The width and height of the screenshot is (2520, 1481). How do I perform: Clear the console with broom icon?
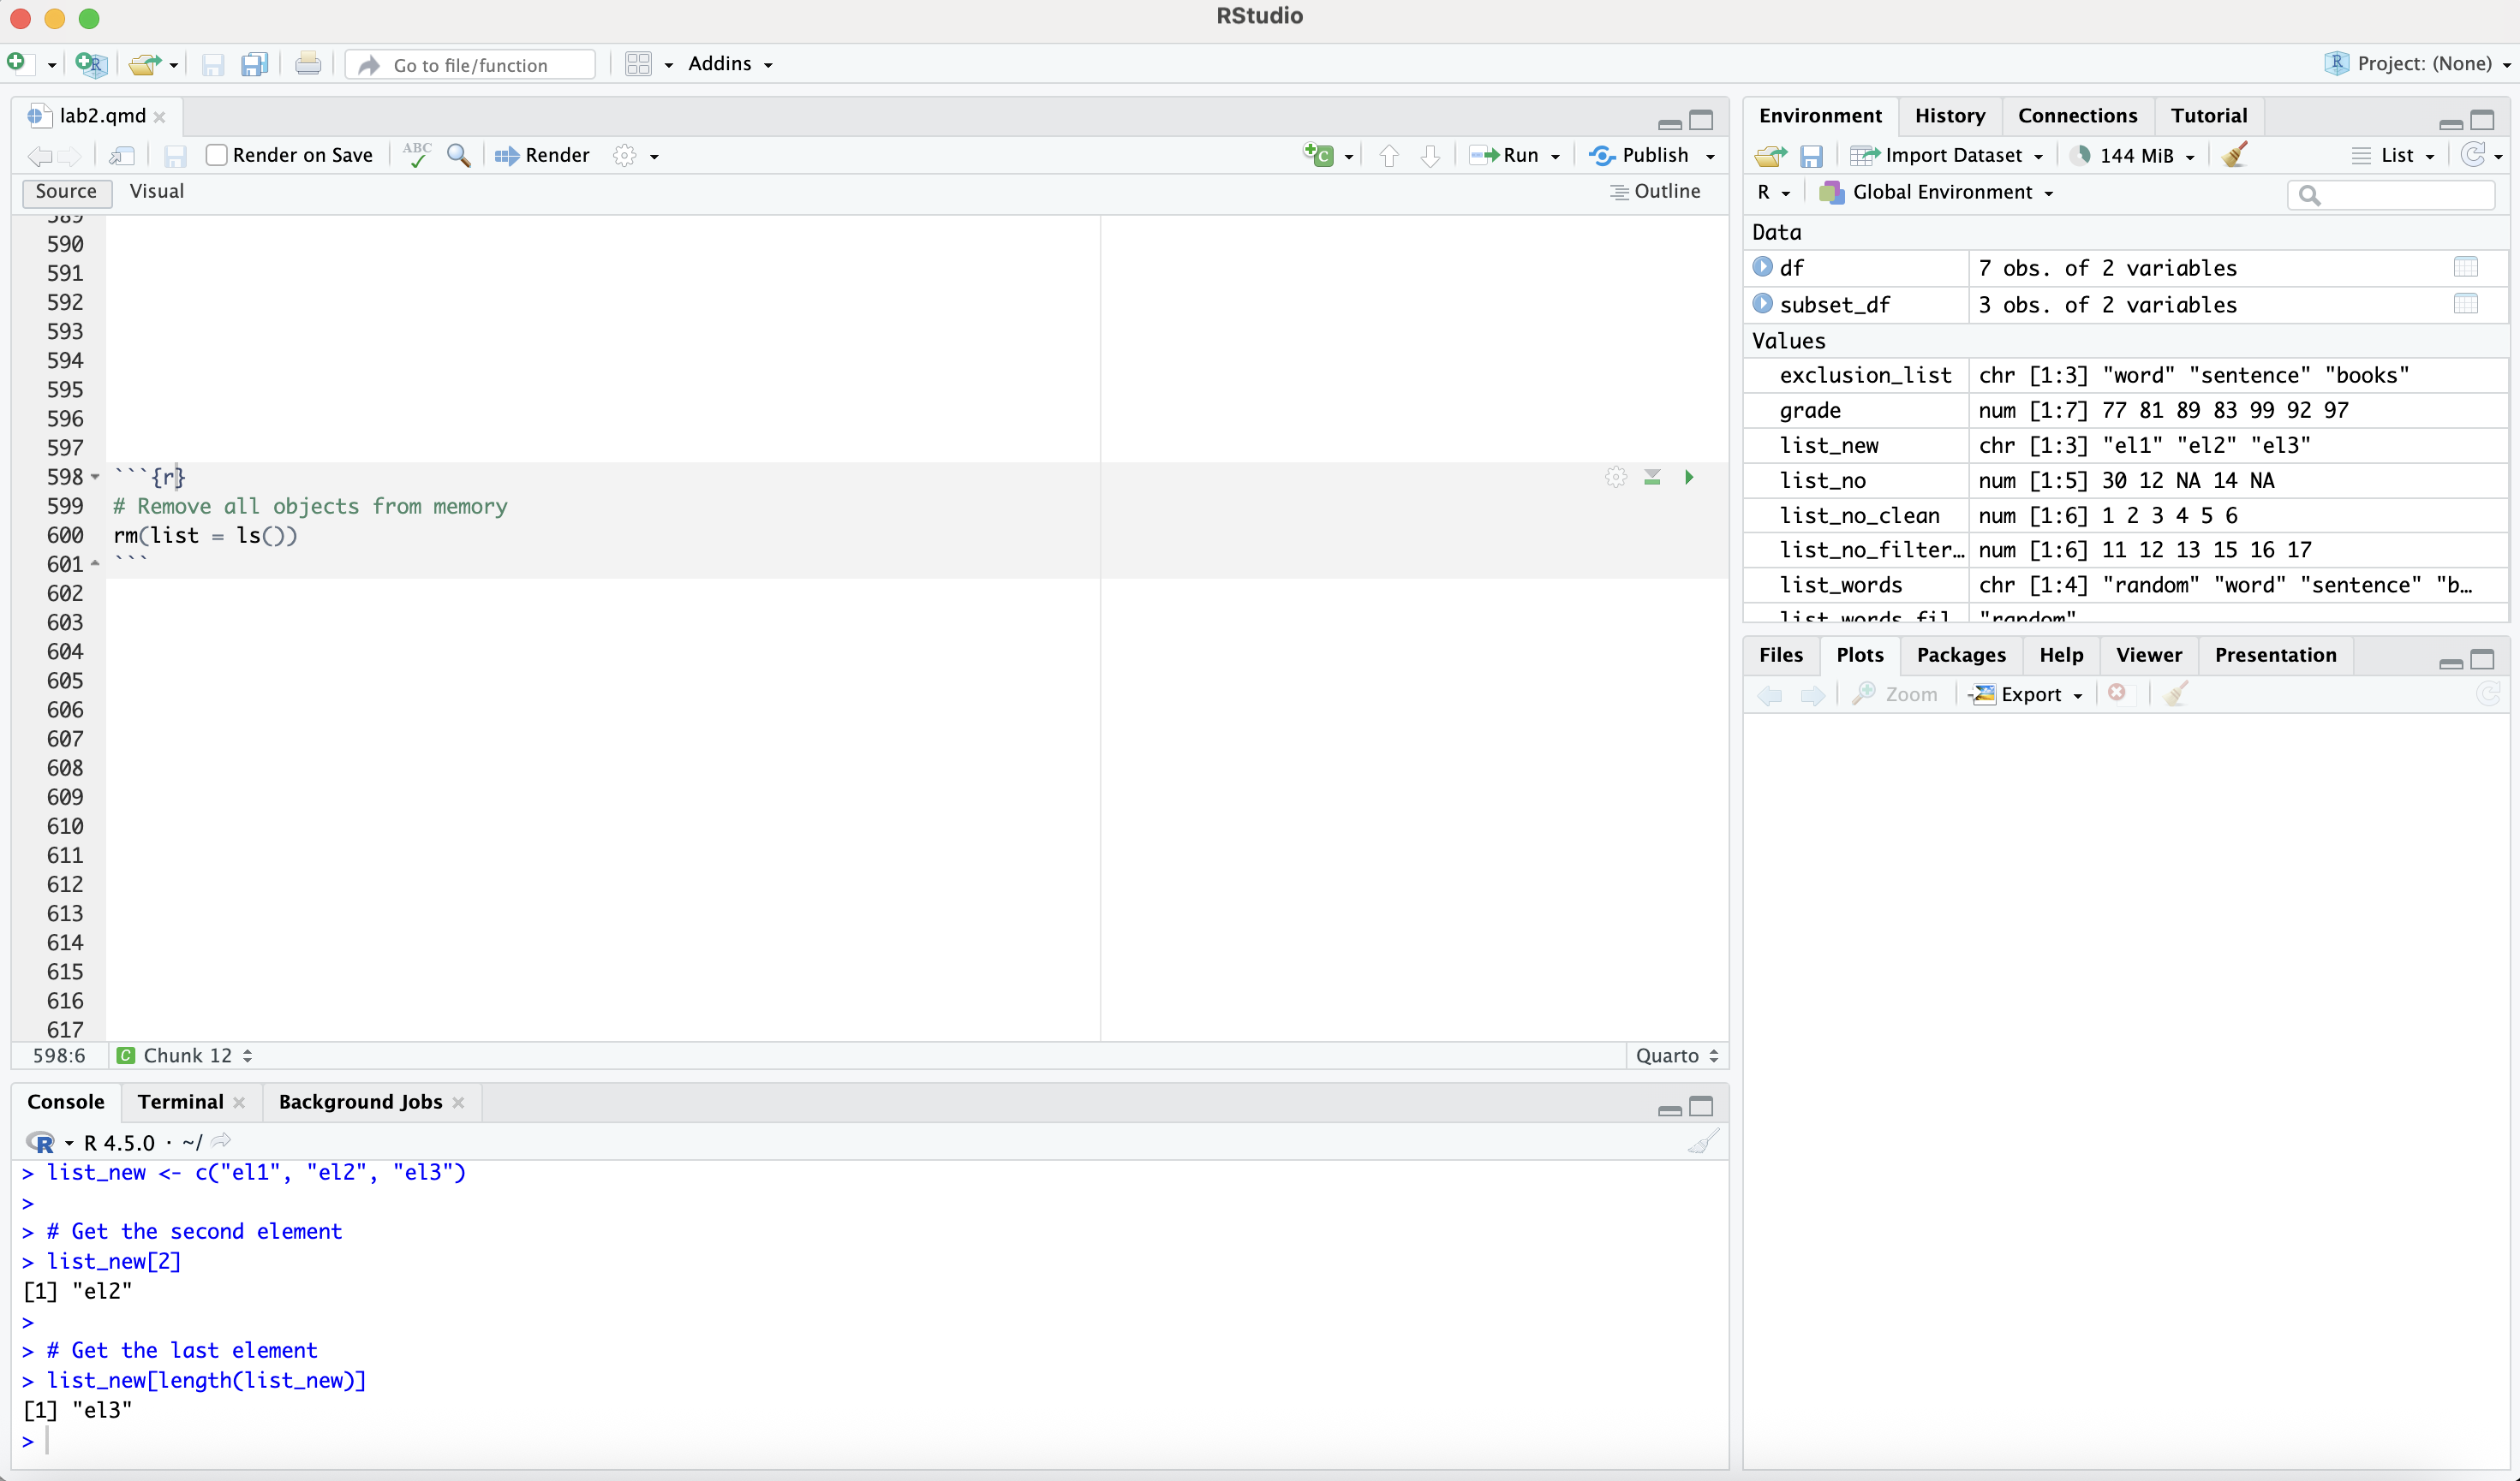coord(1703,1141)
